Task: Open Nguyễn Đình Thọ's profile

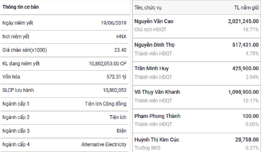Action: 154,45
